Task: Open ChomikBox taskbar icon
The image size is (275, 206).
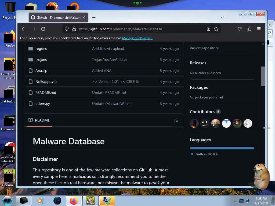Action: pos(90,201)
